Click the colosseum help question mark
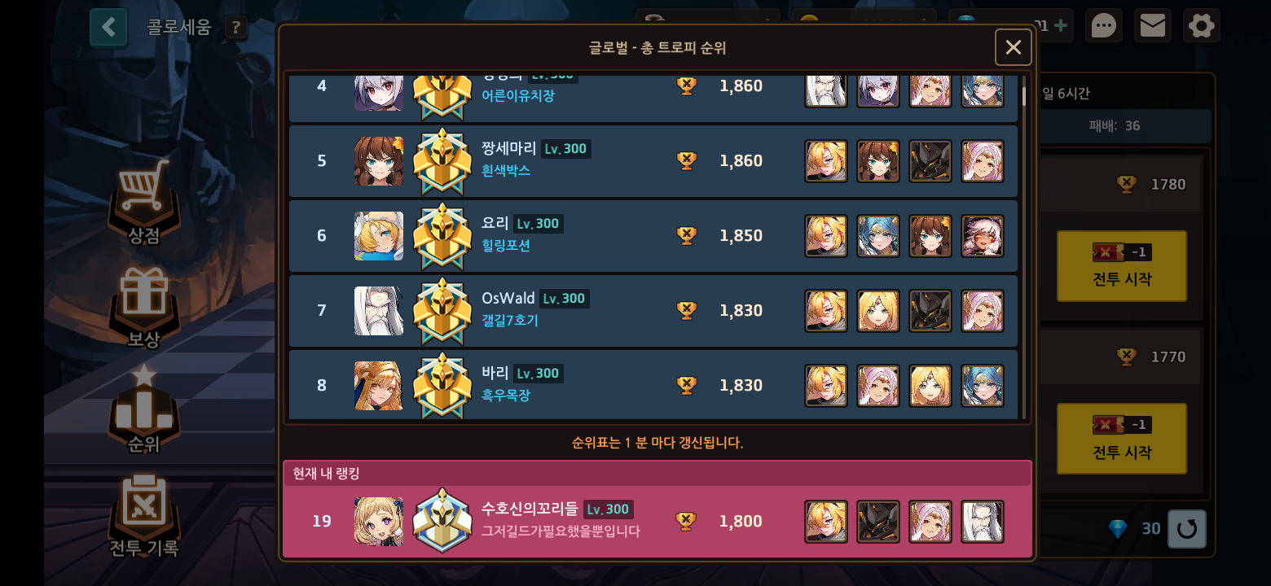Image resolution: width=1271 pixels, height=586 pixels. pos(235,28)
